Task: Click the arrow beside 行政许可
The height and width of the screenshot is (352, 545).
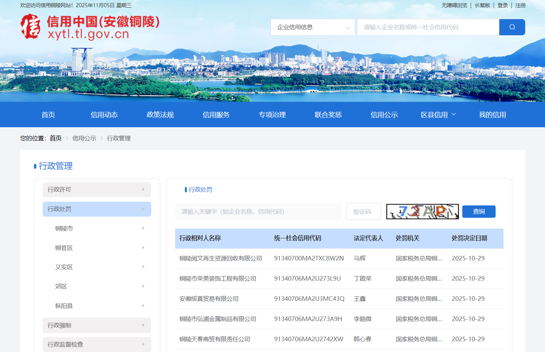Action: [x=144, y=190]
